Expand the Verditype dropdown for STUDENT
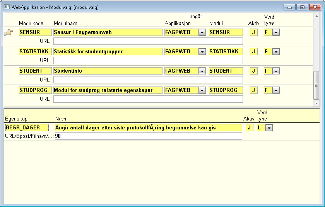The height and width of the screenshot is (207, 325). click(x=276, y=71)
